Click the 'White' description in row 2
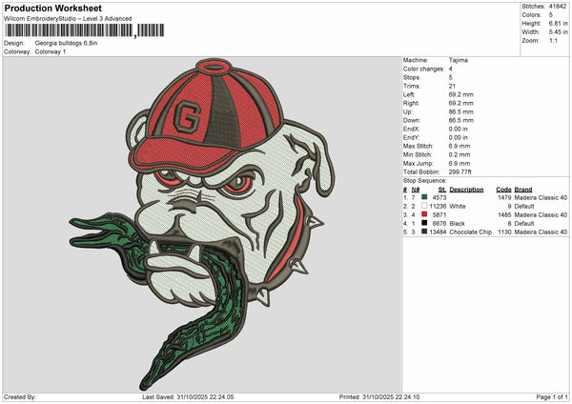 [x=458, y=207]
